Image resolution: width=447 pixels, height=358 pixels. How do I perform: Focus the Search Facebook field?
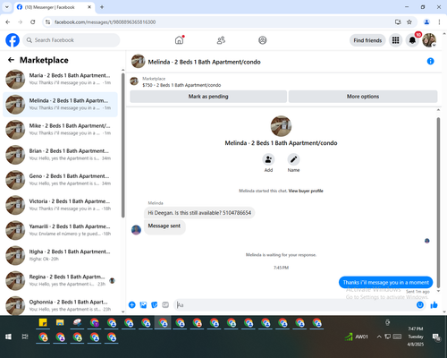72,40
